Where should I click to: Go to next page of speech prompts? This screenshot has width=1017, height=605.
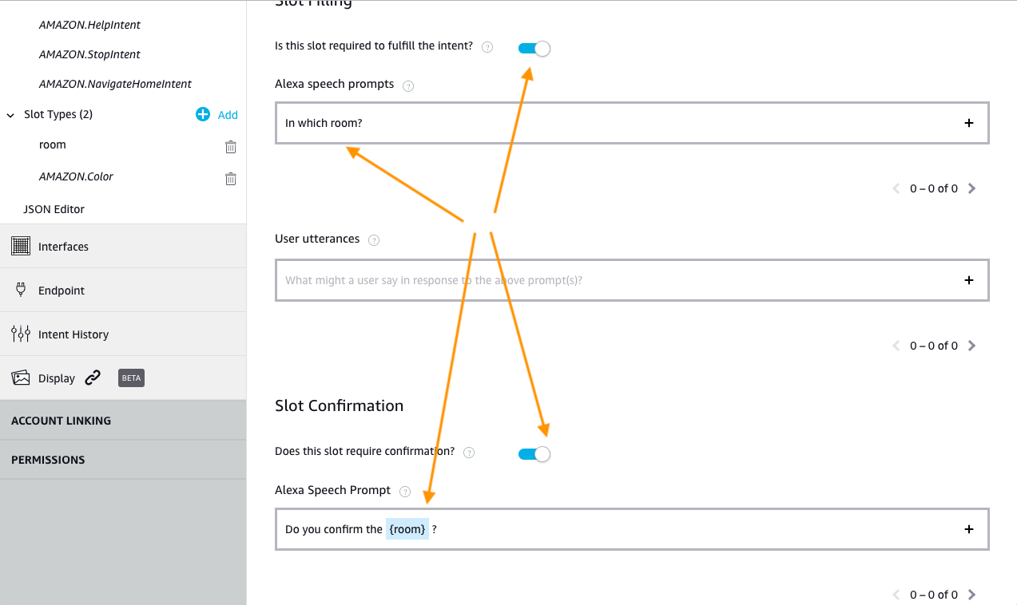(x=971, y=188)
